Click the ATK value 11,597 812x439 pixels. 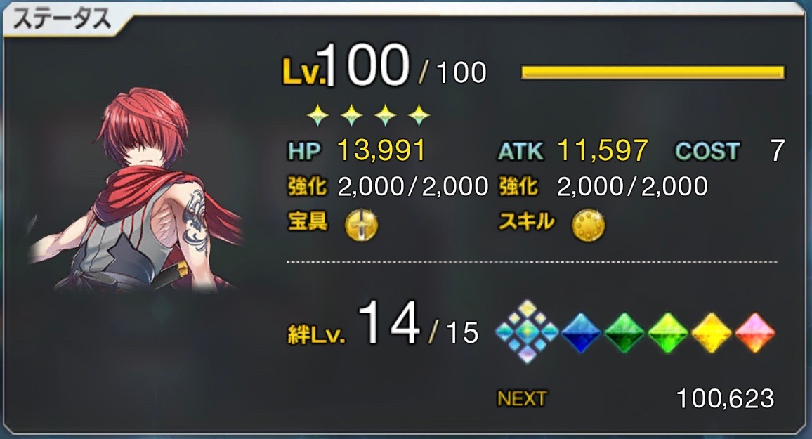[602, 150]
